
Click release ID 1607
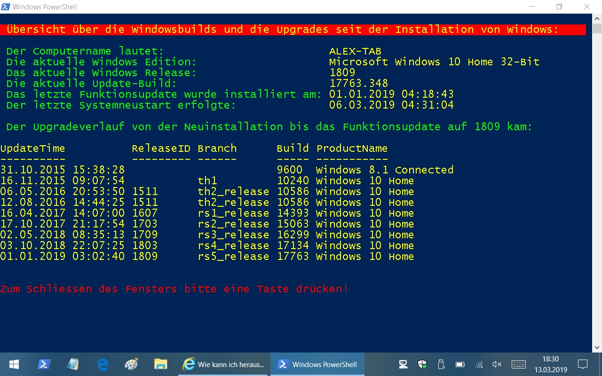click(x=145, y=213)
